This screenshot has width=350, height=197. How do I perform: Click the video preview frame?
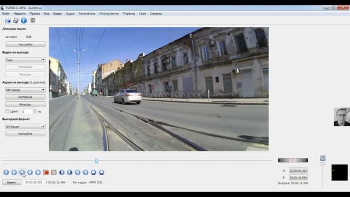point(159,89)
